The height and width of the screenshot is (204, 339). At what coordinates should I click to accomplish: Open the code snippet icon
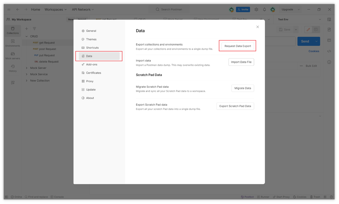(329, 51)
